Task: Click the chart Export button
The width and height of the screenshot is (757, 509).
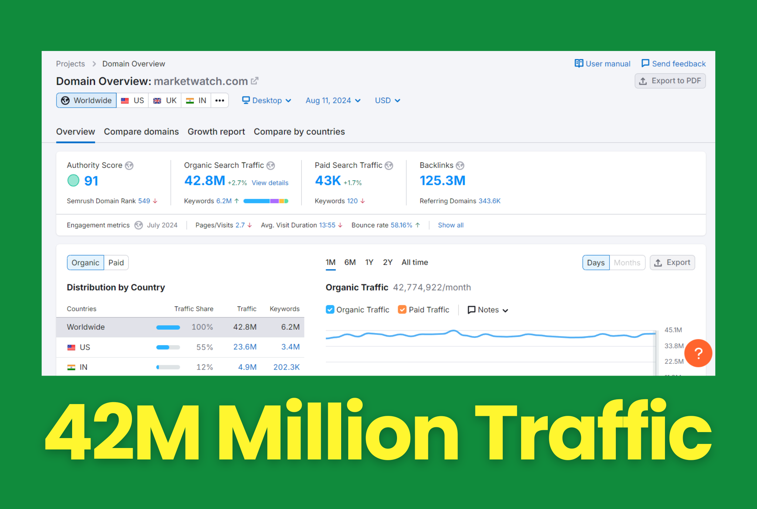Action: (672, 263)
